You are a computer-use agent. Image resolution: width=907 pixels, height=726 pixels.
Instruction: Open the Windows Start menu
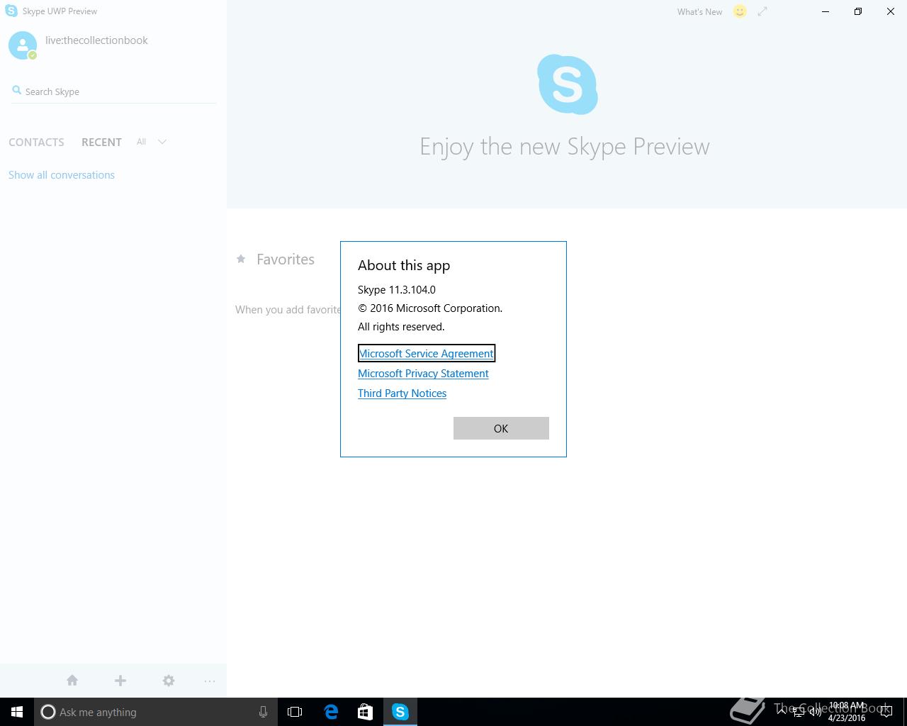[17, 712]
